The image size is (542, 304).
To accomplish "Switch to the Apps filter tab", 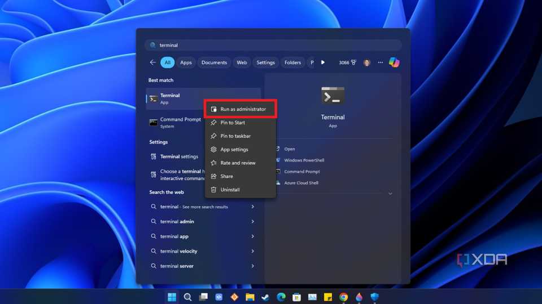I will 186,62.
